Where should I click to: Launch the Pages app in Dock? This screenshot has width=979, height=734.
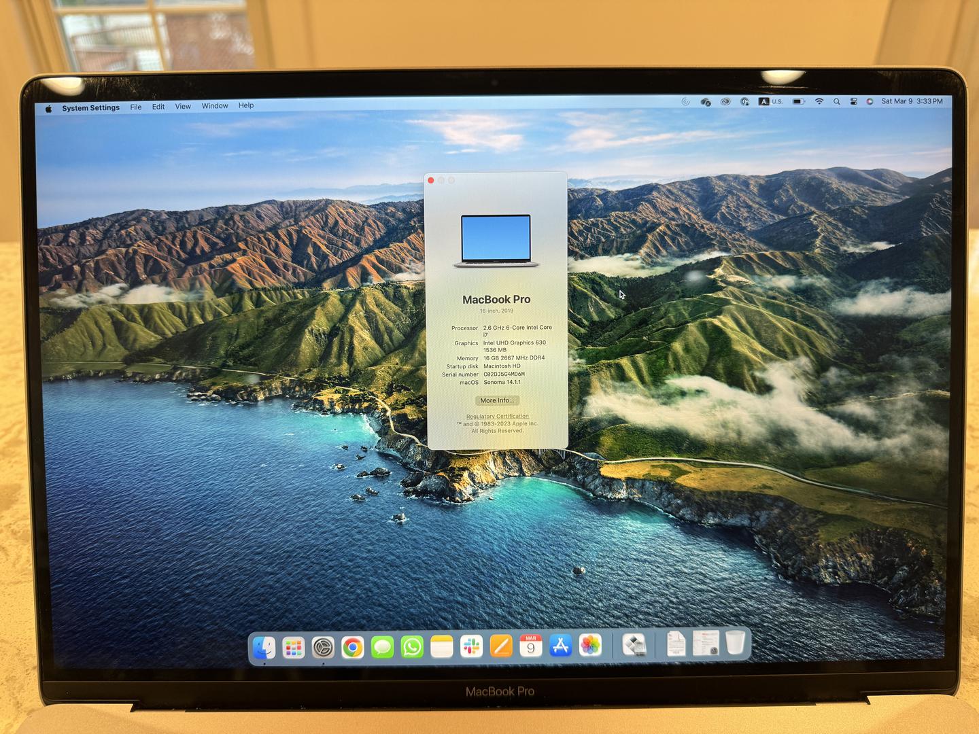501,646
